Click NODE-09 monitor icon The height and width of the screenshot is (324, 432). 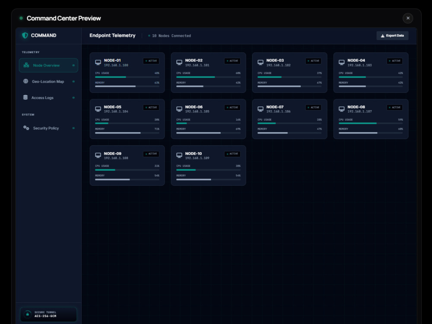coord(98,156)
